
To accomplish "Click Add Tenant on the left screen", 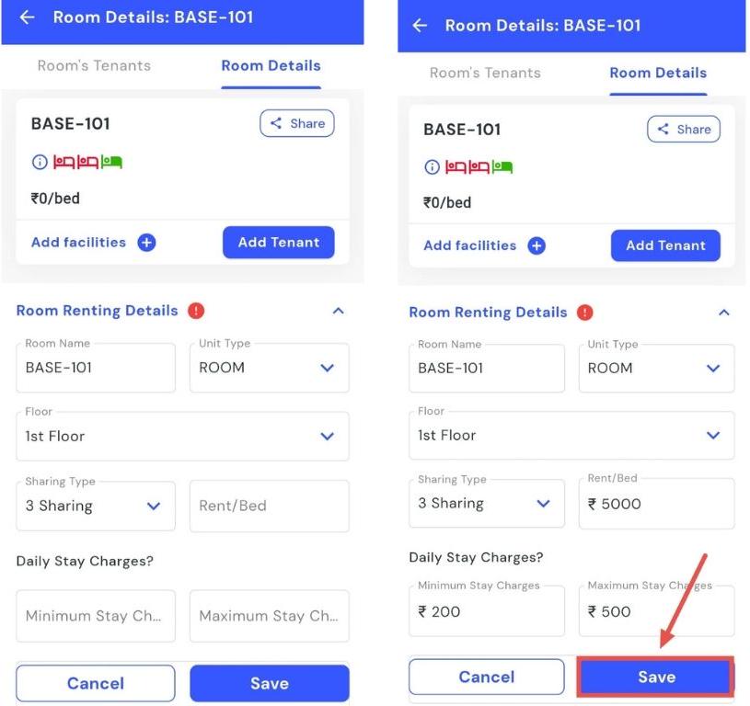I will 278,243.
